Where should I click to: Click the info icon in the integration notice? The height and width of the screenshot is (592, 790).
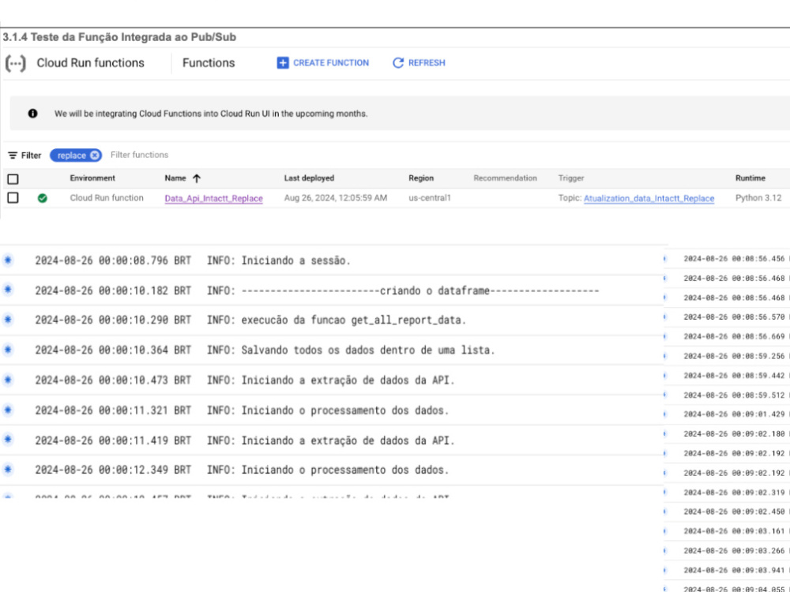pos(32,114)
